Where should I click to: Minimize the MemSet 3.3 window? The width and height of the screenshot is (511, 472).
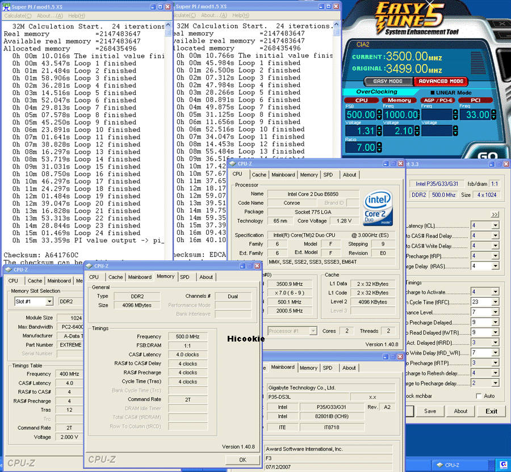pyautogui.click(x=491, y=164)
